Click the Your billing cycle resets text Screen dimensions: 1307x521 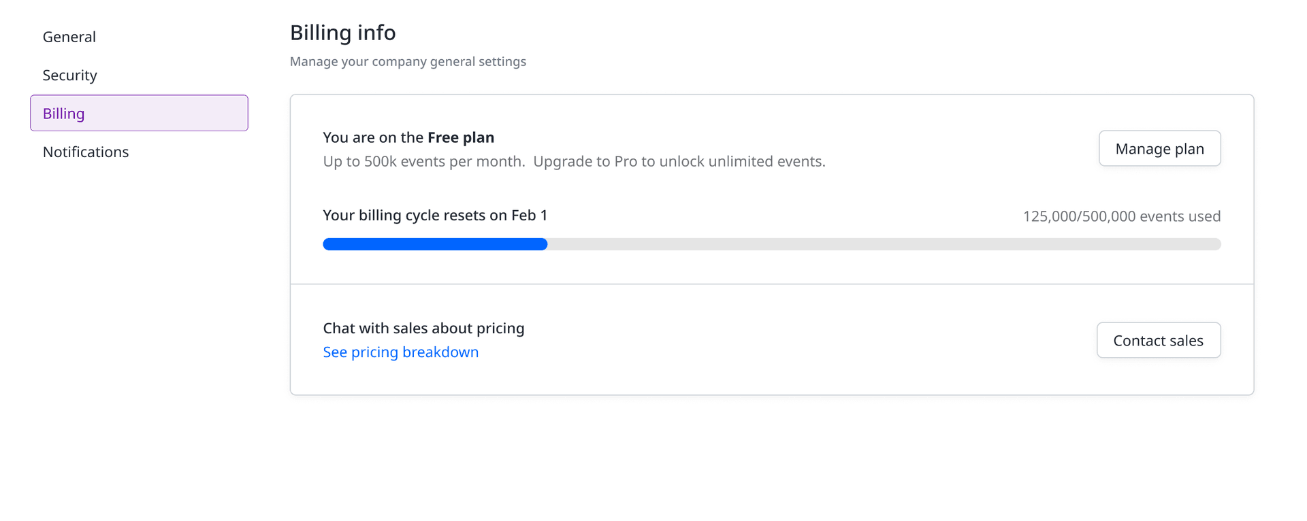[415, 216]
